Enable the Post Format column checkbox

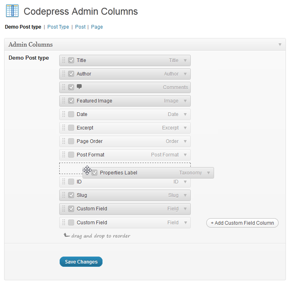71,155
